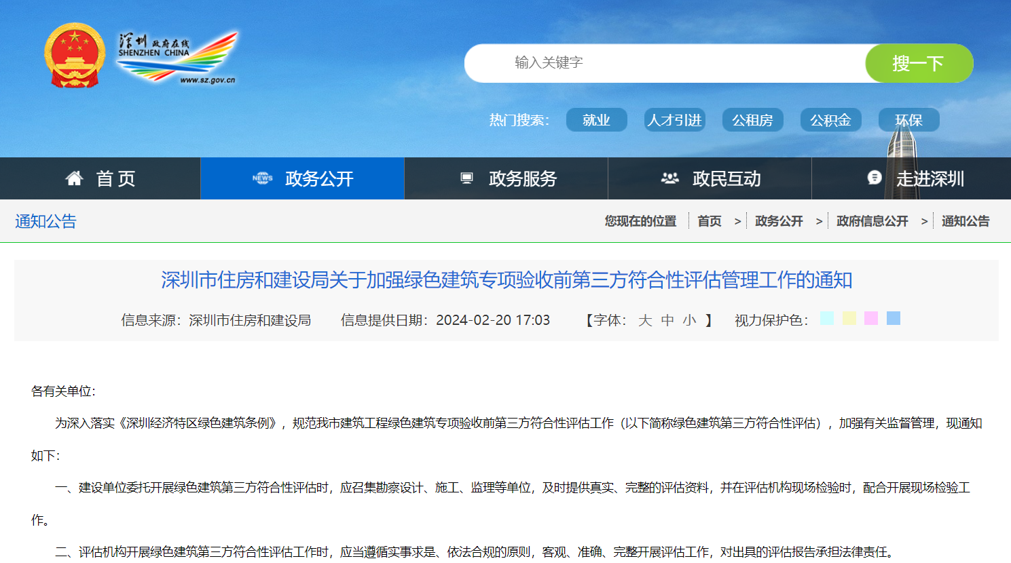
Task: Open the 政务服务 menu tab
Action: pyautogui.click(x=522, y=179)
